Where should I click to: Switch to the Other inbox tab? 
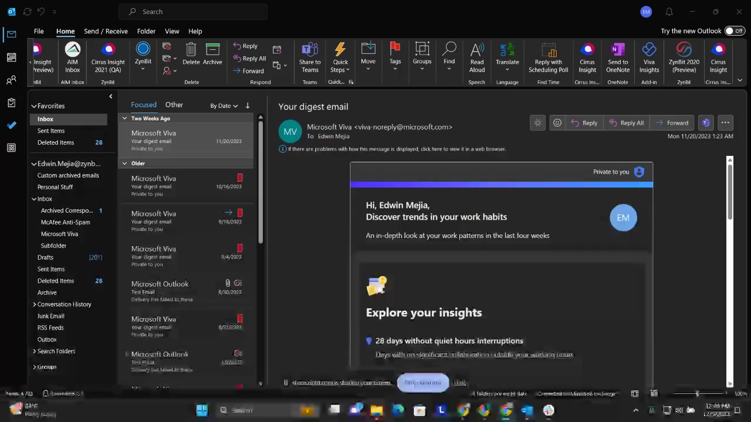pos(174,104)
